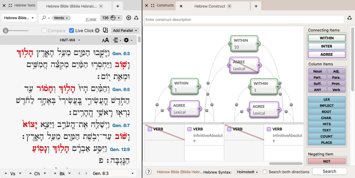Enable Search both directions checkbox
This screenshot has width=355, height=178.
pos(265,172)
